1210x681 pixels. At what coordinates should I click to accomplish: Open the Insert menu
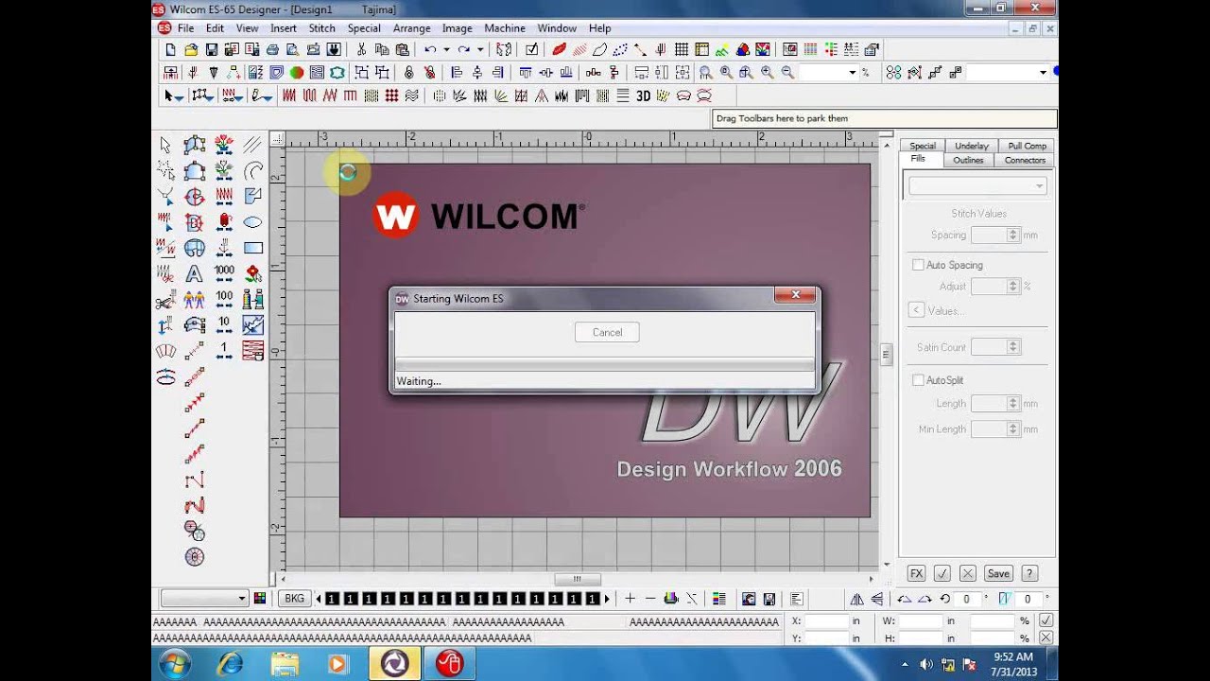pos(284,28)
